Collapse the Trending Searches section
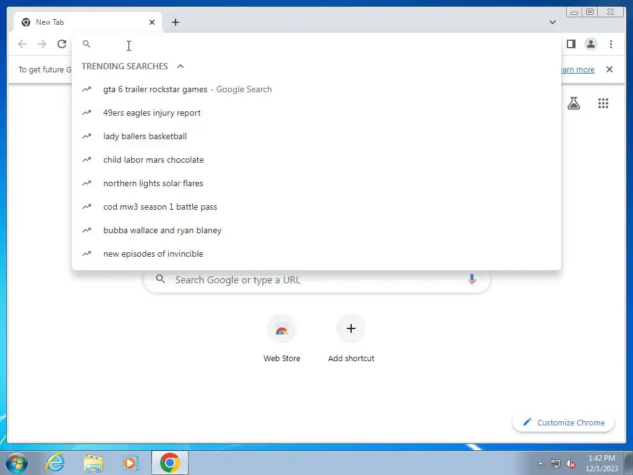The height and width of the screenshot is (475, 633). coord(181,66)
